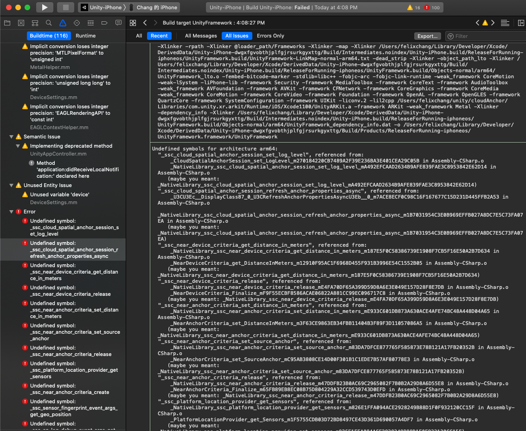Open the Symbol navigator

coord(35,23)
